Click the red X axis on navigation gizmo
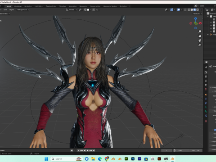Viewport: 216px width, 162px height. 200,23
